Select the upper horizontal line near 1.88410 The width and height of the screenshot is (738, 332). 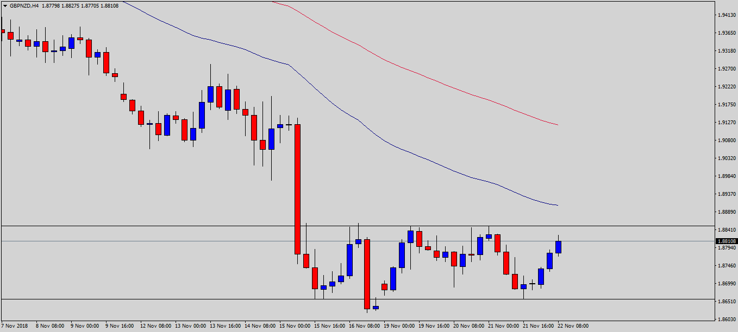[357, 226]
